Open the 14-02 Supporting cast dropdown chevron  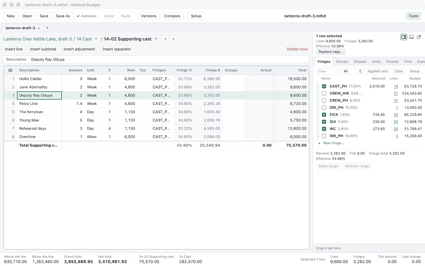(x=156, y=39)
